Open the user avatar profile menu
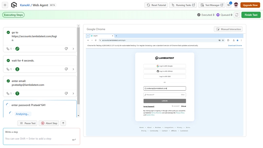Viewport: 263px width, 148px height. (236, 5)
